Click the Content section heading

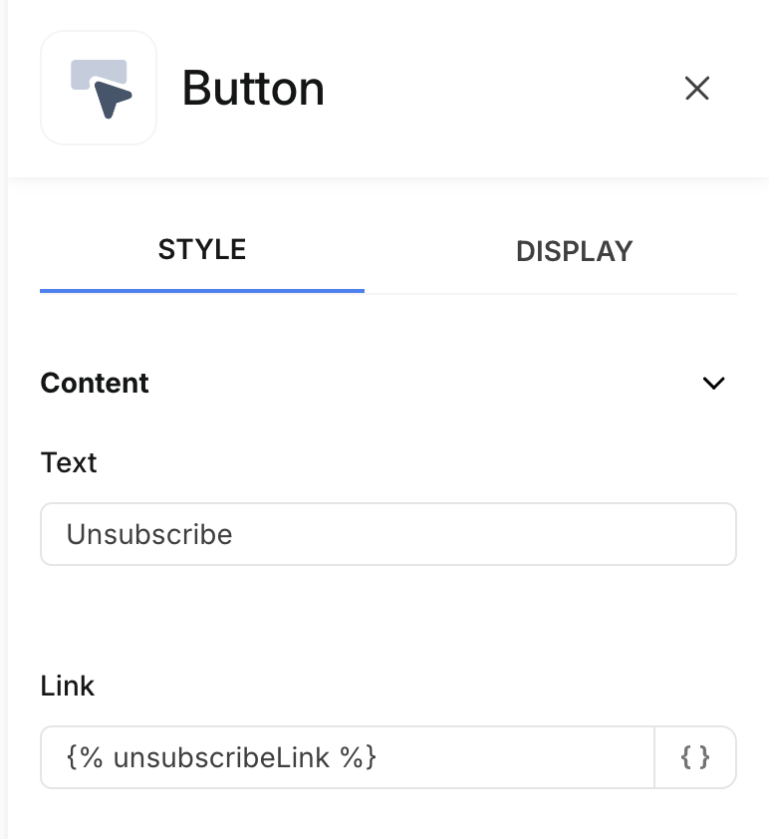(x=95, y=384)
